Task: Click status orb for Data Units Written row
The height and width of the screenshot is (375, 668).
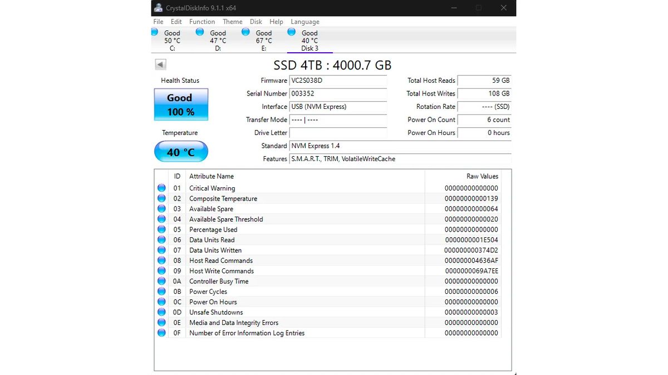Action: (x=161, y=250)
